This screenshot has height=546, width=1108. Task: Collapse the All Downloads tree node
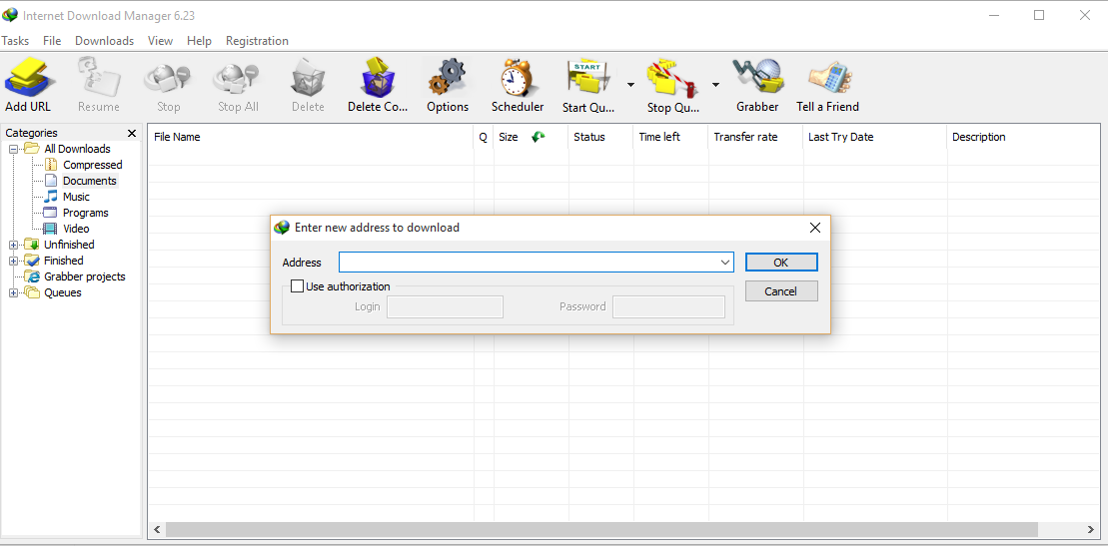(13, 149)
